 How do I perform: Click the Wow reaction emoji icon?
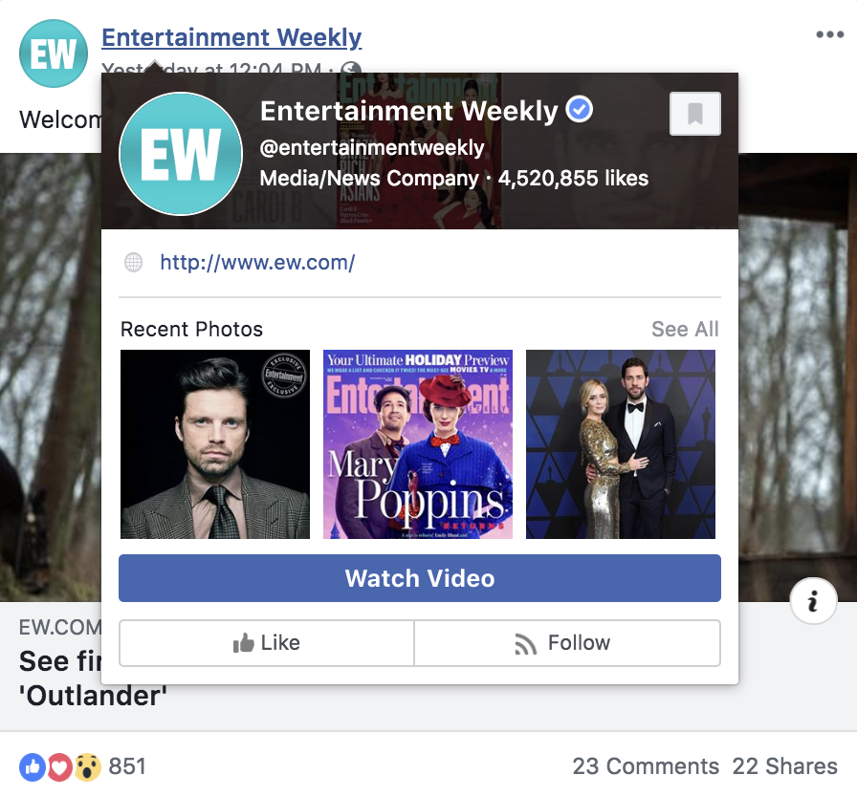pos(87,767)
